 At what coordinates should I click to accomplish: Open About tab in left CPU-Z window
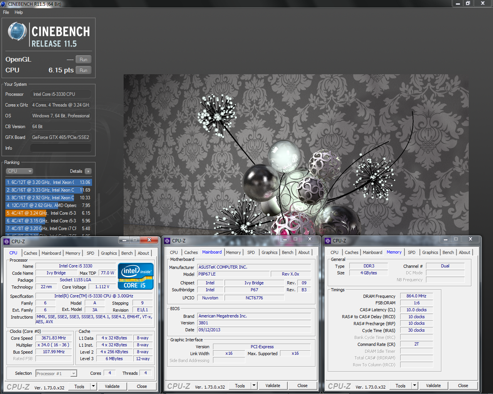[x=143, y=253]
